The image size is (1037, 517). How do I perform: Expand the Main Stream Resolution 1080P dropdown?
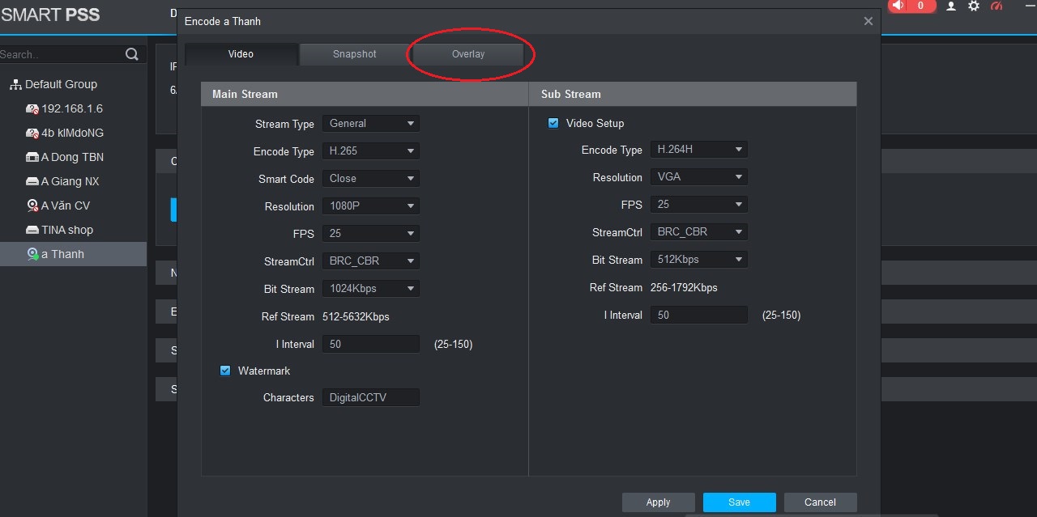[x=370, y=206]
